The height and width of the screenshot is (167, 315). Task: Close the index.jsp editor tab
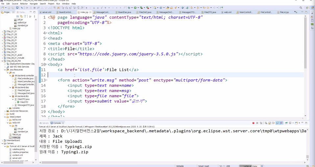click(x=90, y=12)
